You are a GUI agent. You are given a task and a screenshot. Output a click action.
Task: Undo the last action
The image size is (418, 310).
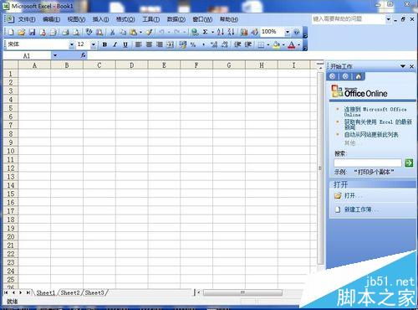tap(162, 32)
